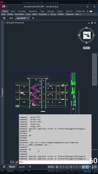Toggle 2D object snap (highlighted square icon)
Viewport: 98px width, 174px height.
coord(87,167)
